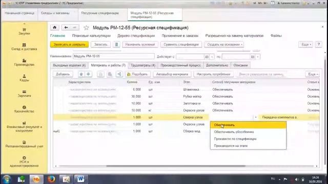Open calendar for the Действует с date

coord(207,57)
